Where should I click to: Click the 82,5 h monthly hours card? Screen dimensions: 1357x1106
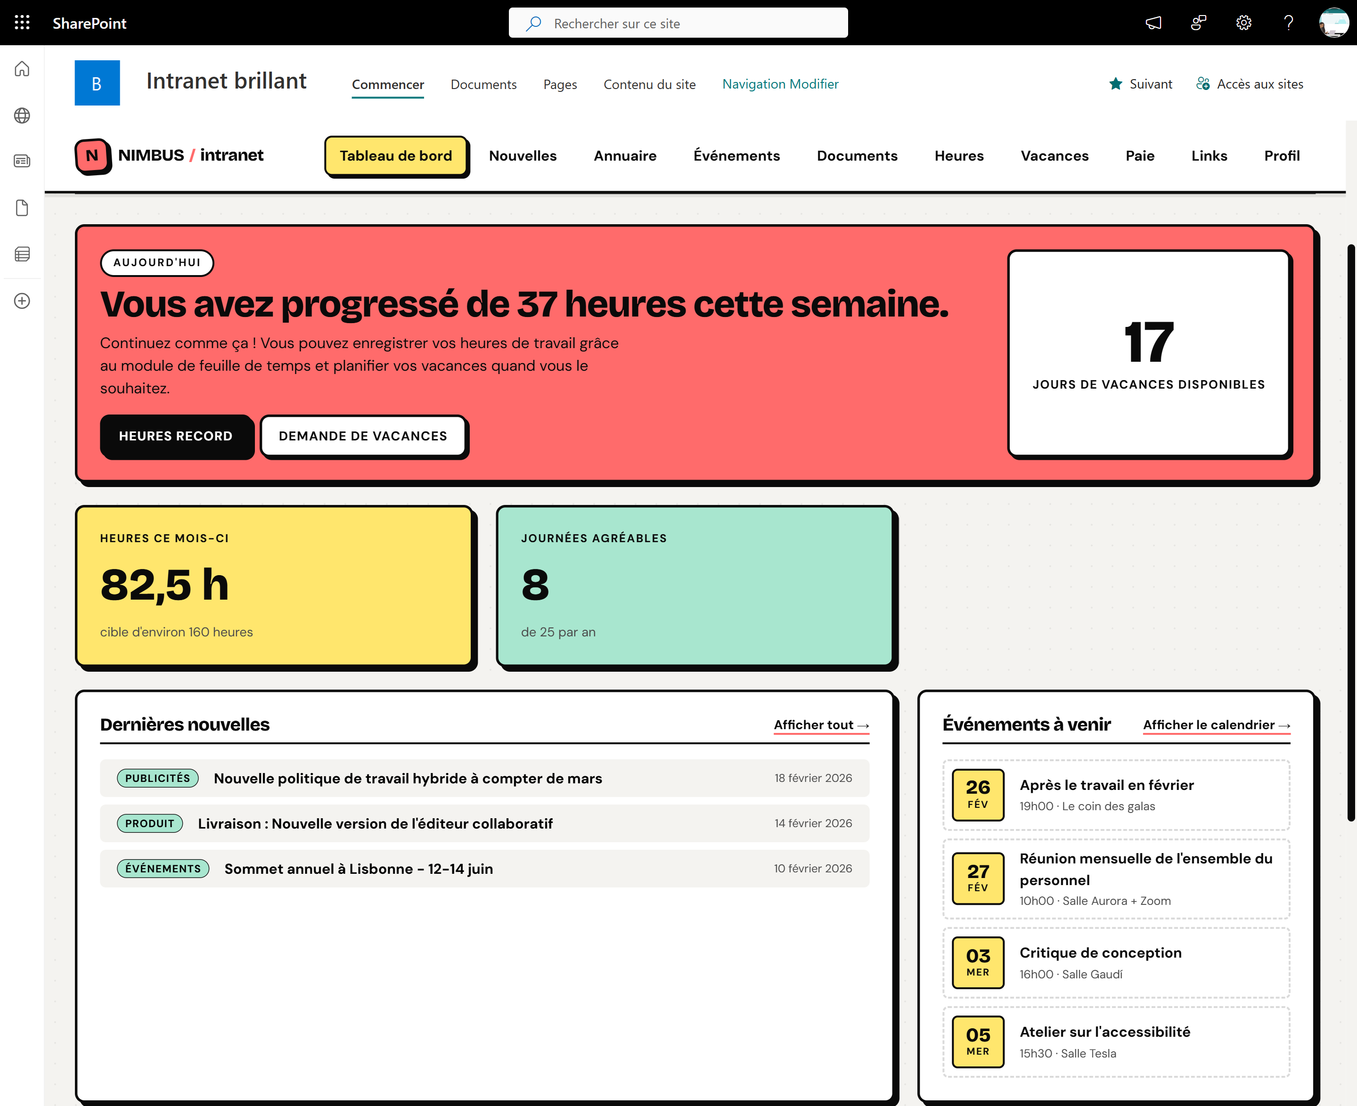pyautogui.click(x=274, y=586)
